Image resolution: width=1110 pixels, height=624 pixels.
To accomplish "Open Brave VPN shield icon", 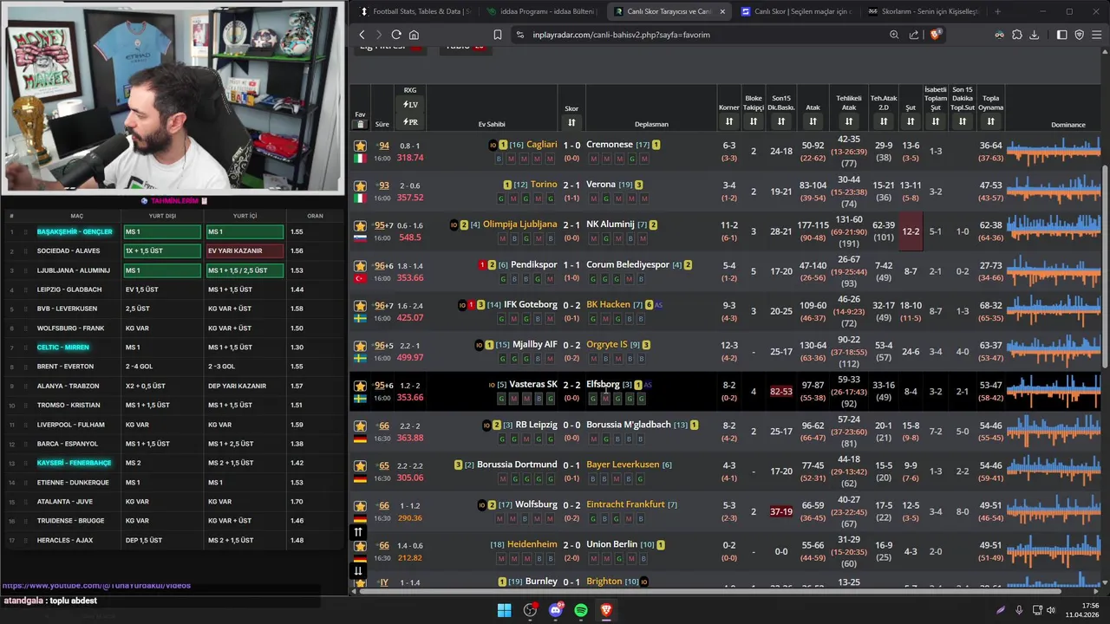I will (x=1080, y=35).
